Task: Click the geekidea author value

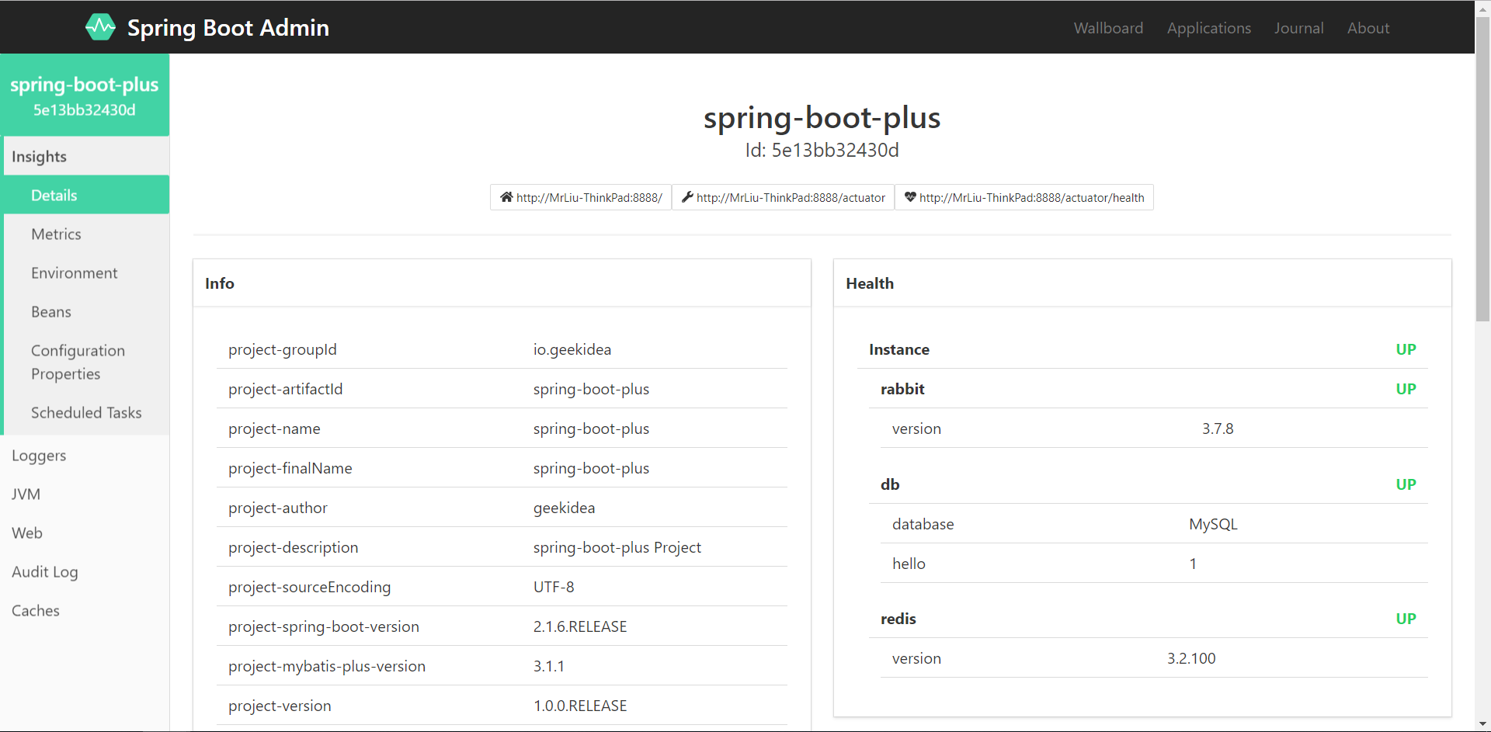Action: coord(565,508)
